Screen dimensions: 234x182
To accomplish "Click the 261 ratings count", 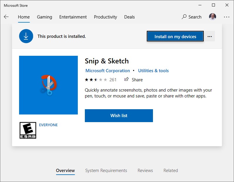I will (x=113, y=80).
